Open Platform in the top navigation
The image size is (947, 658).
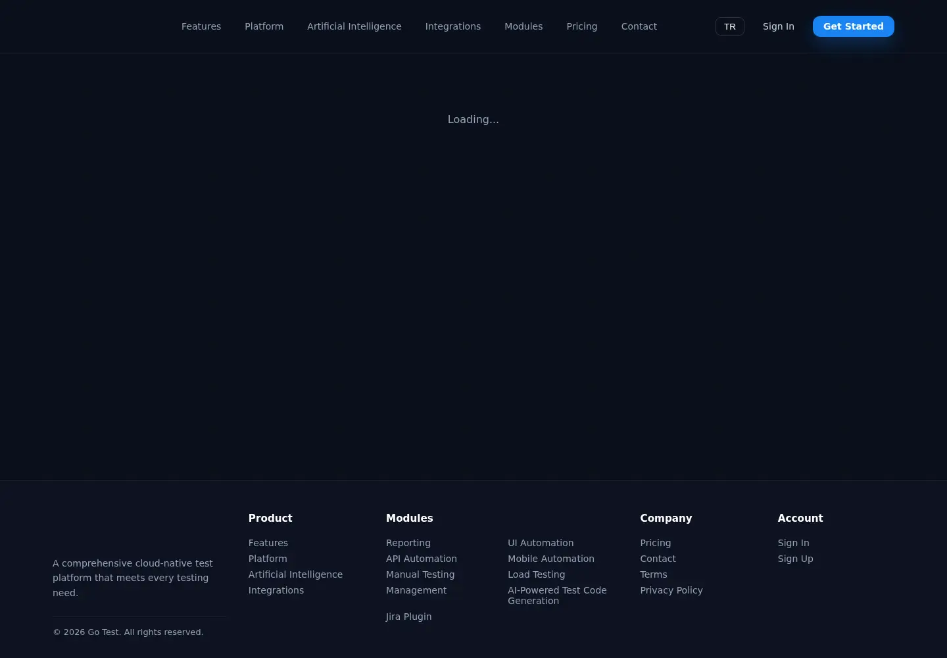[264, 26]
